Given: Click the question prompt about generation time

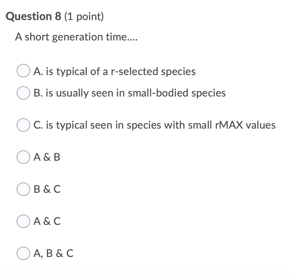Looking at the screenshot, I should coord(76,37).
